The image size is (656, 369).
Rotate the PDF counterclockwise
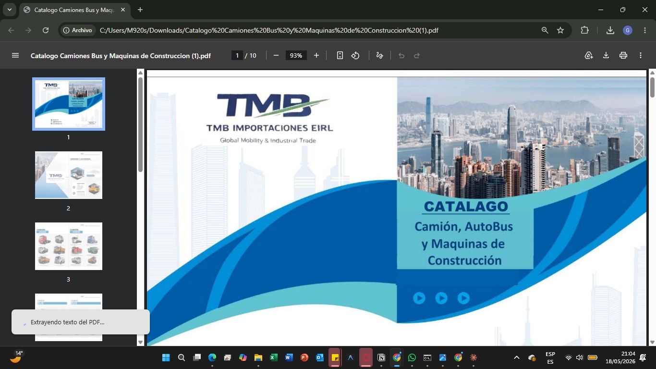pyautogui.click(x=355, y=55)
